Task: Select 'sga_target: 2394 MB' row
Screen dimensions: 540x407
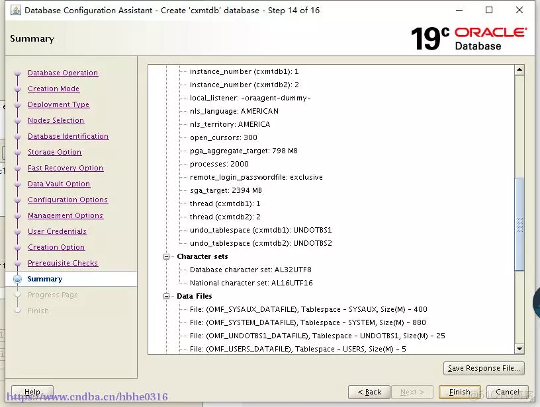Action: [226, 190]
